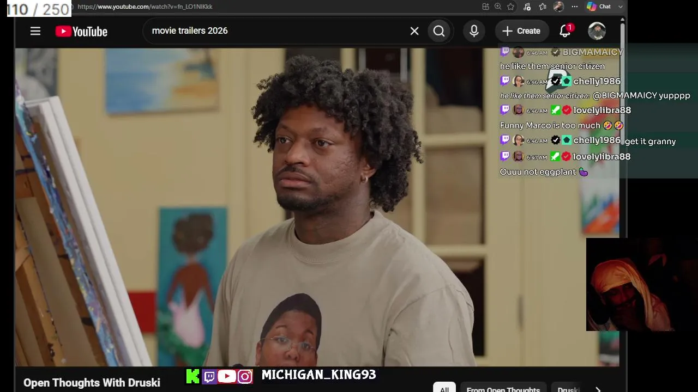Click the YouTube icon beside MICHIGAN_KING93
The height and width of the screenshot is (392, 698).
(227, 376)
